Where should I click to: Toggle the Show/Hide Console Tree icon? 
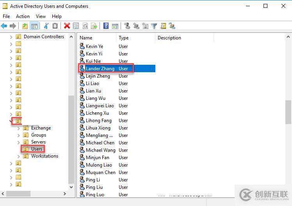tap(34, 26)
